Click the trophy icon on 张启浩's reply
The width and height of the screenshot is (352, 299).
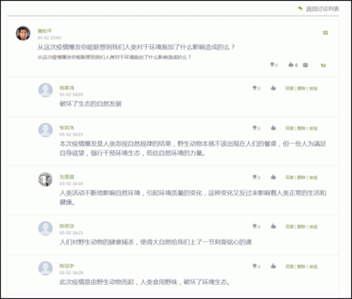255,128
